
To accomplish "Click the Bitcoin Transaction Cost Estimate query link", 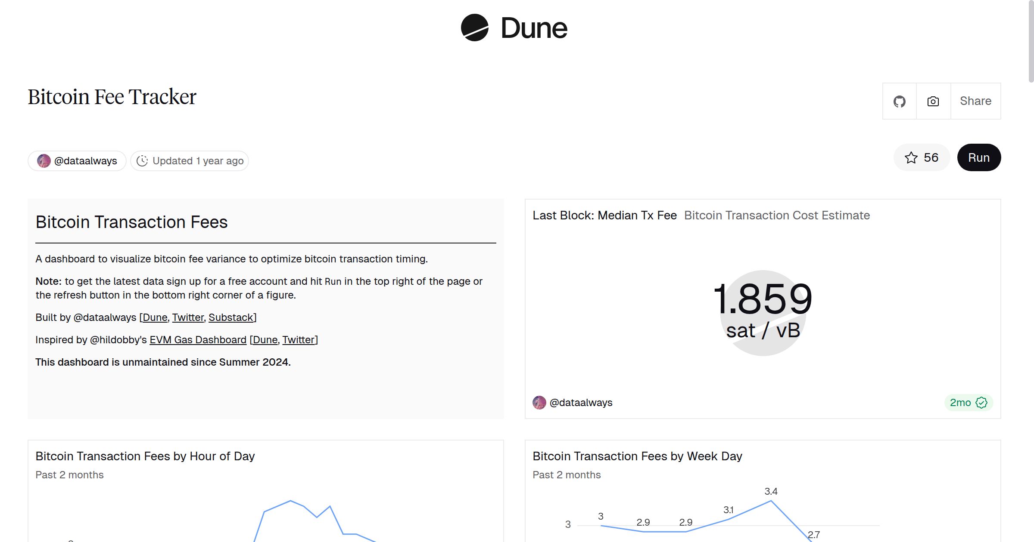I will (x=777, y=216).
